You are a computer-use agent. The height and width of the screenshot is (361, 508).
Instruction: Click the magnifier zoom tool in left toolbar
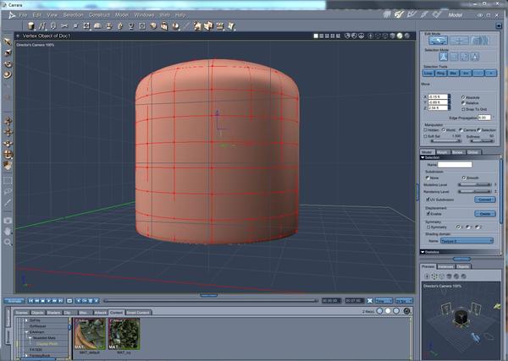click(8, 242)
